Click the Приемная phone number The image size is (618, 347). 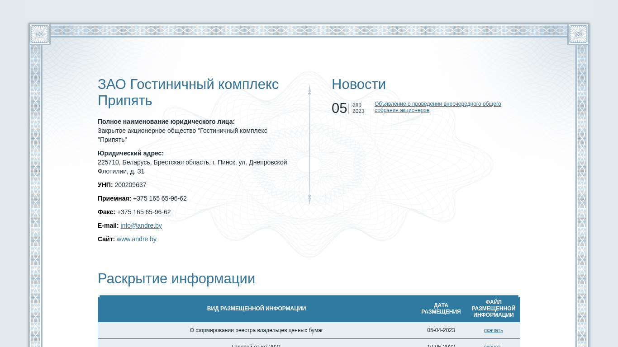160,198
